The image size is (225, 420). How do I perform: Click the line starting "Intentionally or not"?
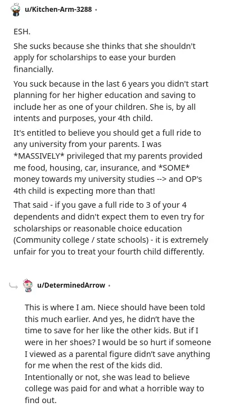[x=107, y=377]
